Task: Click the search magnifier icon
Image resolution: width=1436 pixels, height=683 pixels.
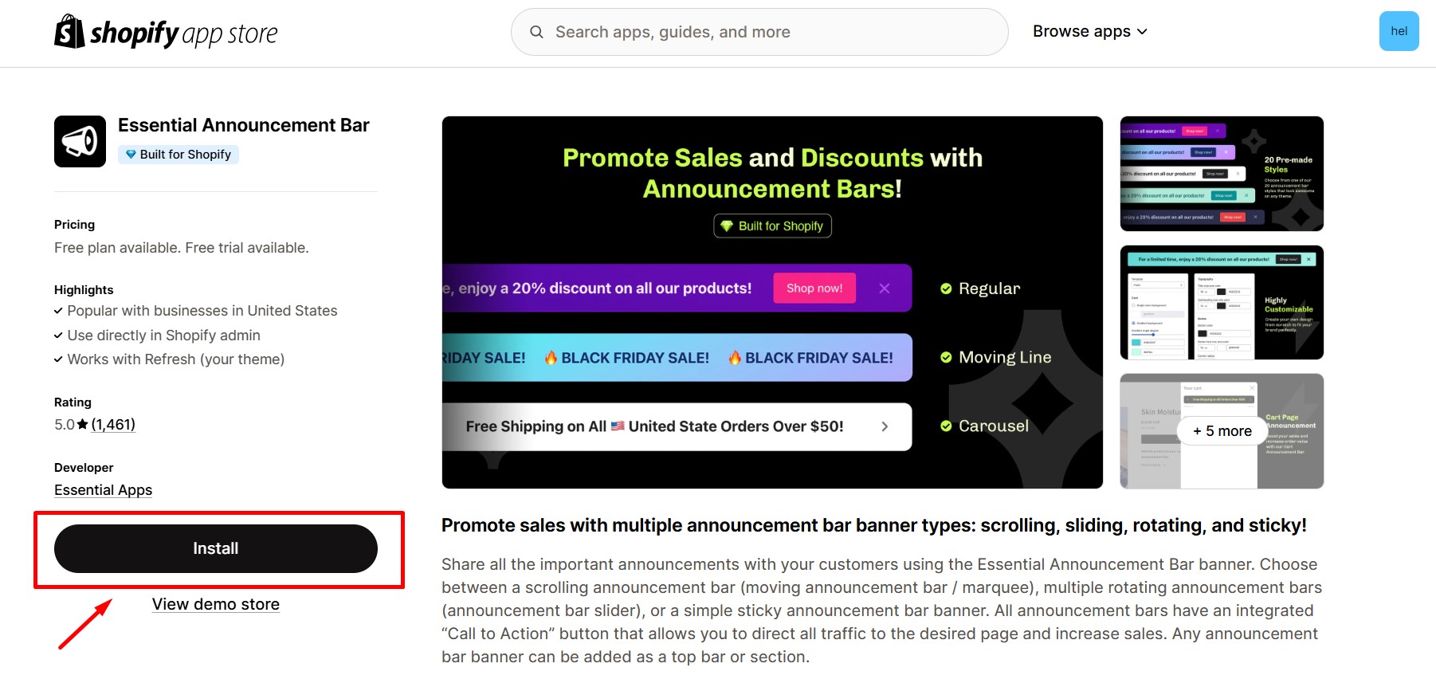Action: click(536, 32)
